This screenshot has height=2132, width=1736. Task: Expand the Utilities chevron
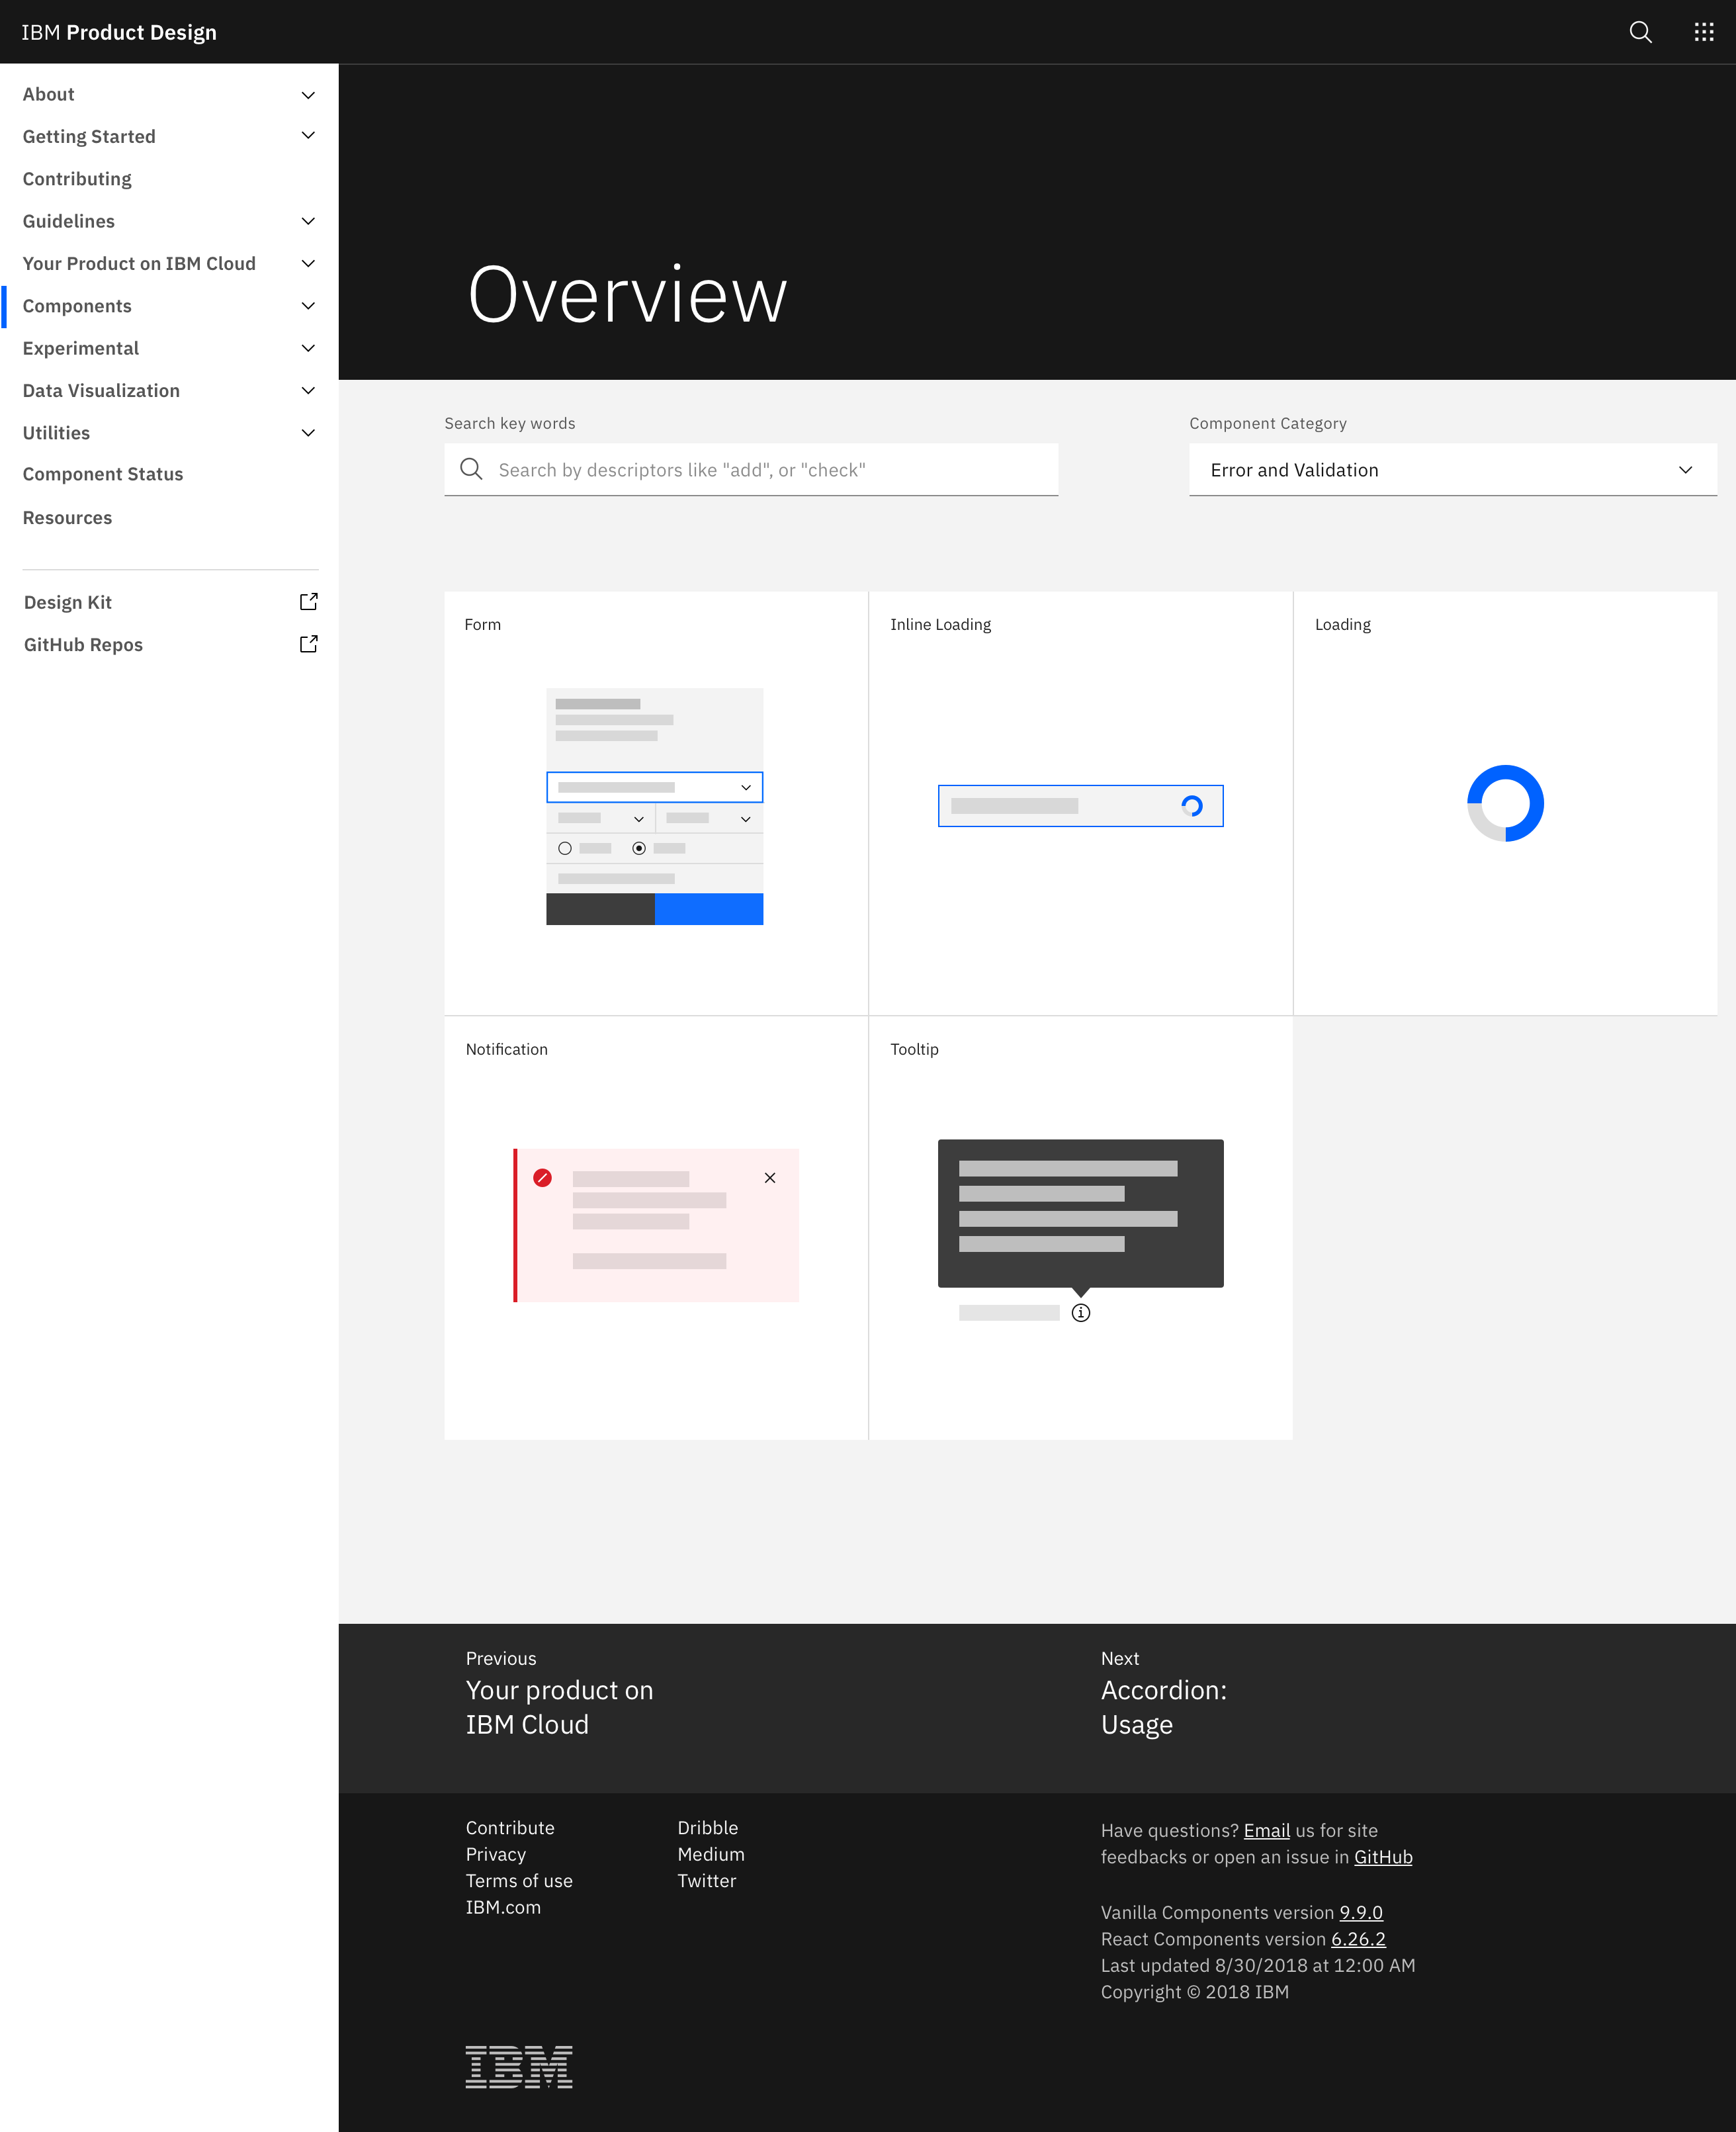tap(308, 433)
